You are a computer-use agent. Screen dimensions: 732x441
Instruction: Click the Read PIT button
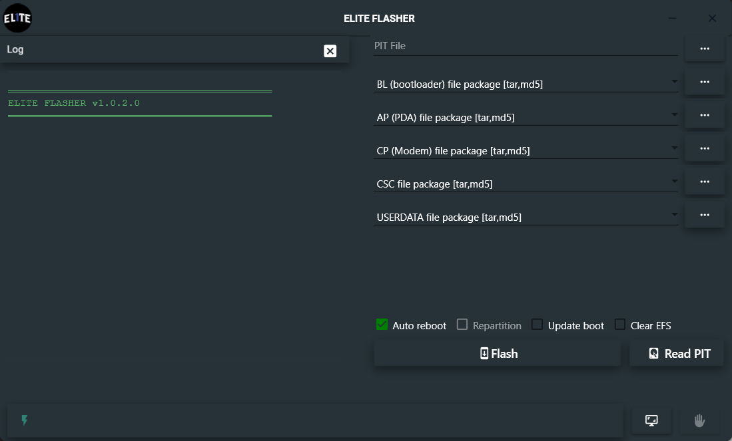pos(676,354)
